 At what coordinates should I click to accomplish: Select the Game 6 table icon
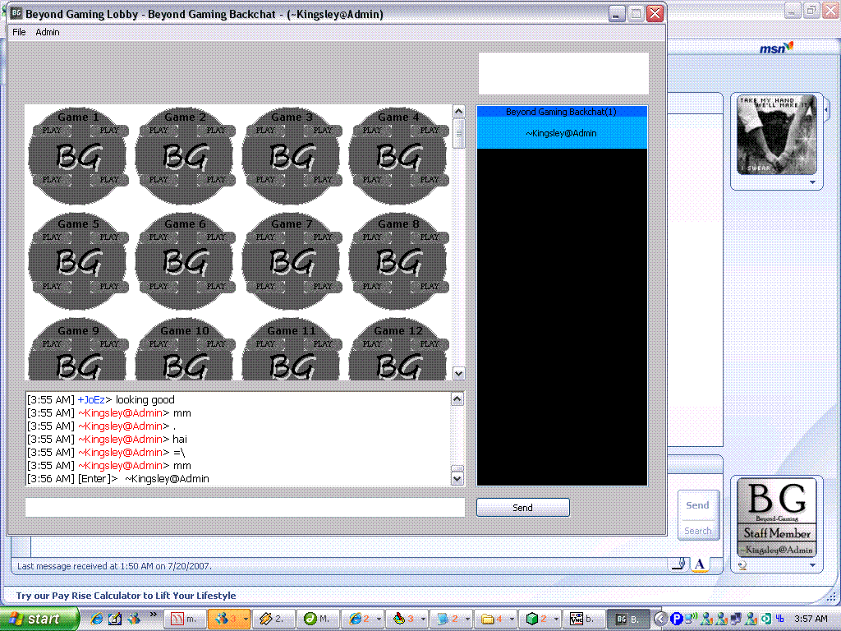click(185, 260)
